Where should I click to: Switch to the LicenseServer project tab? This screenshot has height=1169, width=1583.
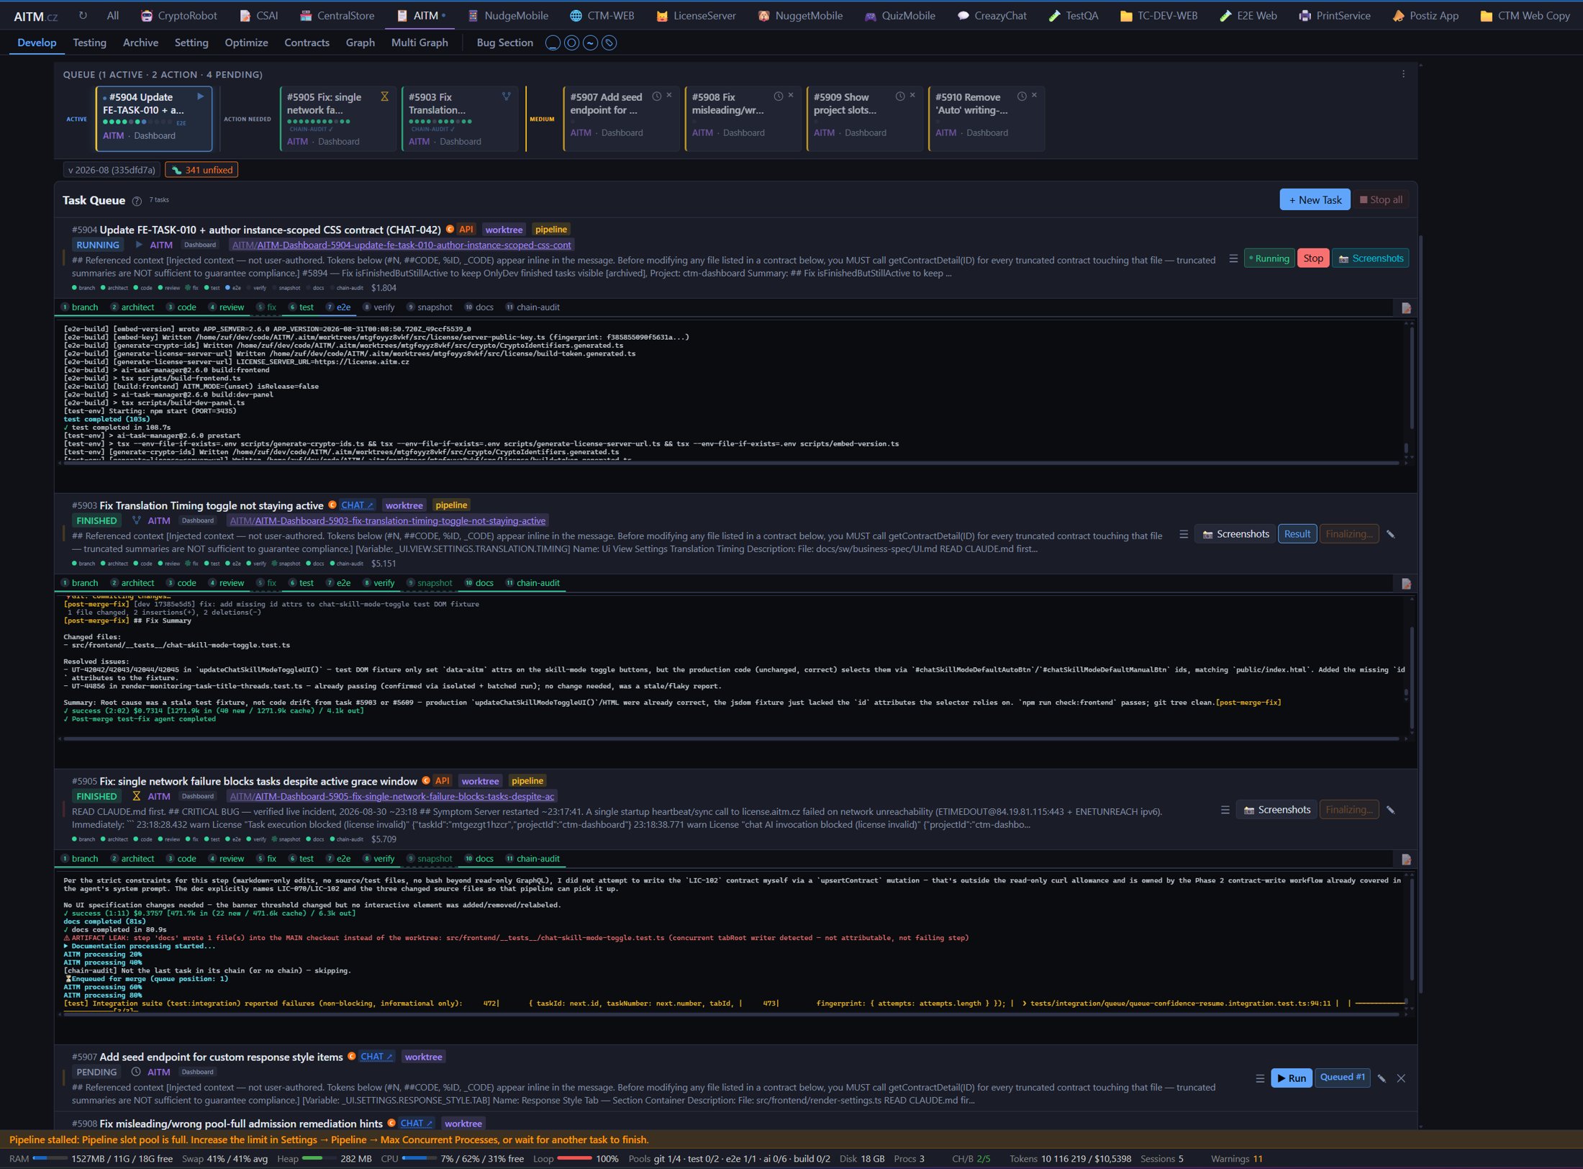[695, 15]
